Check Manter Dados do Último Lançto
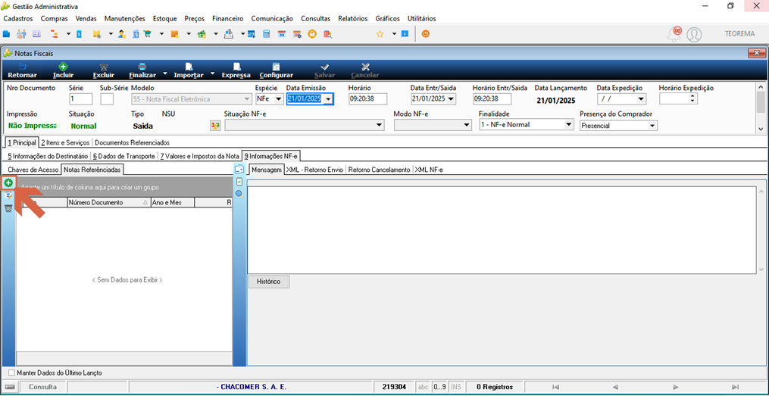Viewport: 769px width, 396px height. 12,373
